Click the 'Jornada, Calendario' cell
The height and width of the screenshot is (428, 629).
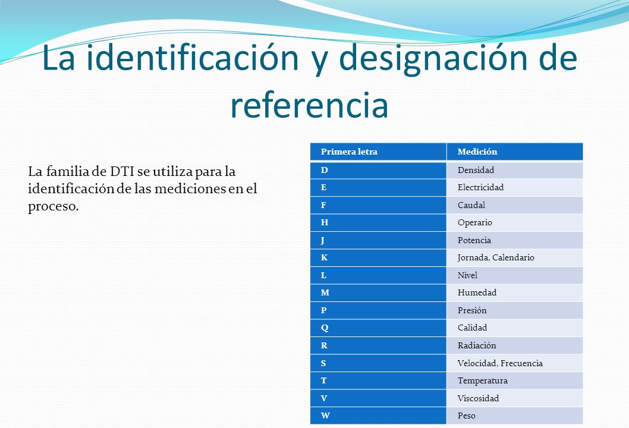click(515, 257)
